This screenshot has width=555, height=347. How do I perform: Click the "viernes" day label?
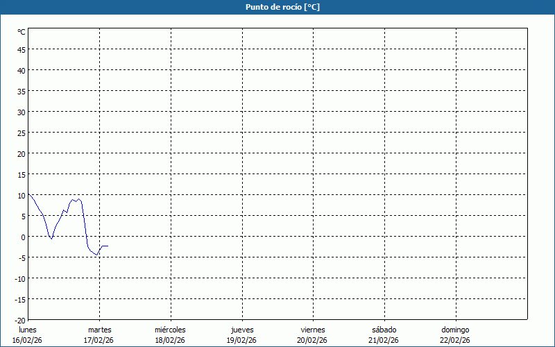click(313, 330)
